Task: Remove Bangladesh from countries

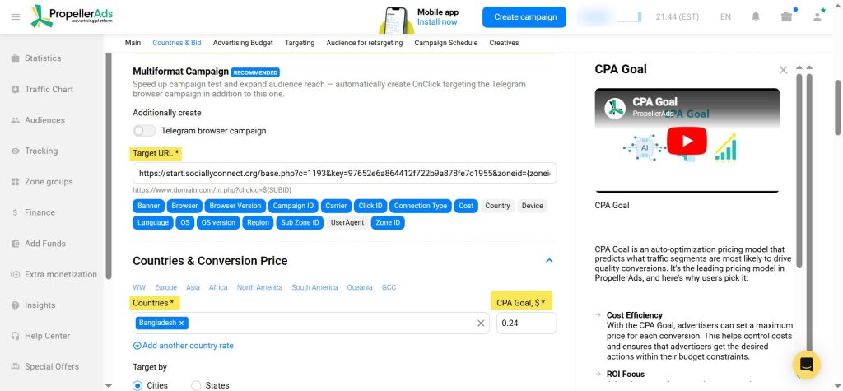Action: coord(182,324)
